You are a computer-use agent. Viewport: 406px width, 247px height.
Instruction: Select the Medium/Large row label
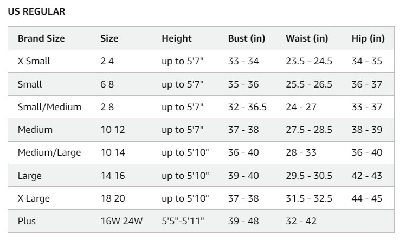click(x=49, y=152)
